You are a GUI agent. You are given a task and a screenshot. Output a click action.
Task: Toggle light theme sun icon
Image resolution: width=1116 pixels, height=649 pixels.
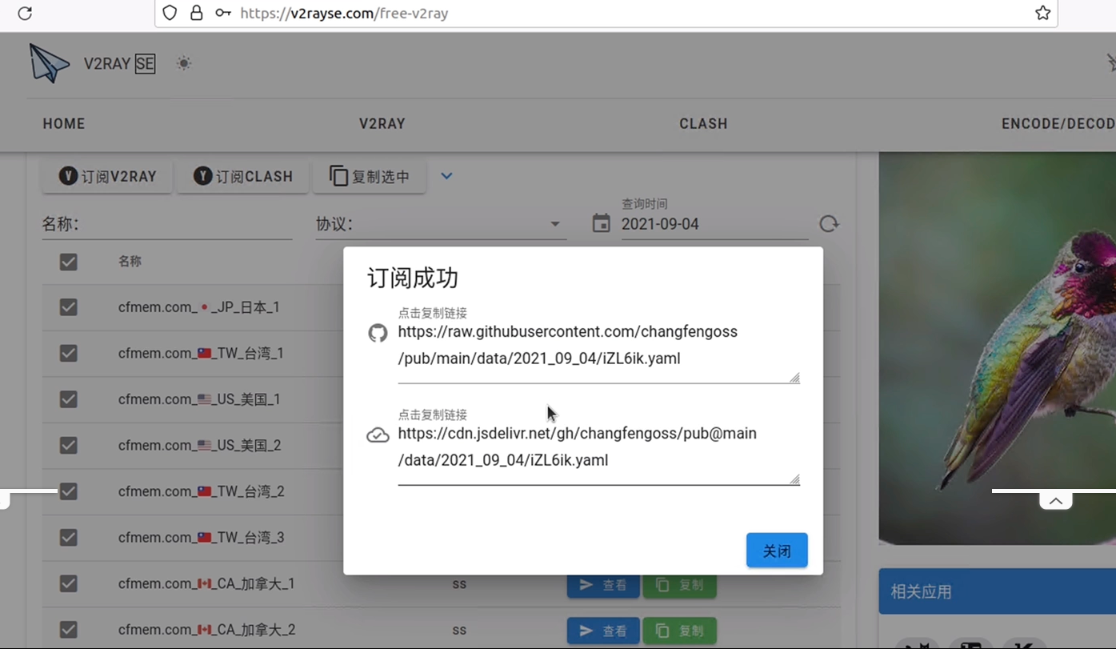tap(184, 63)
